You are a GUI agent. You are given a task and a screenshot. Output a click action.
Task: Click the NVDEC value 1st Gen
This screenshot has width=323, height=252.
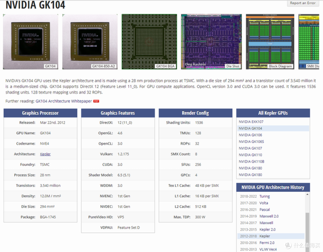coord(124,207)
